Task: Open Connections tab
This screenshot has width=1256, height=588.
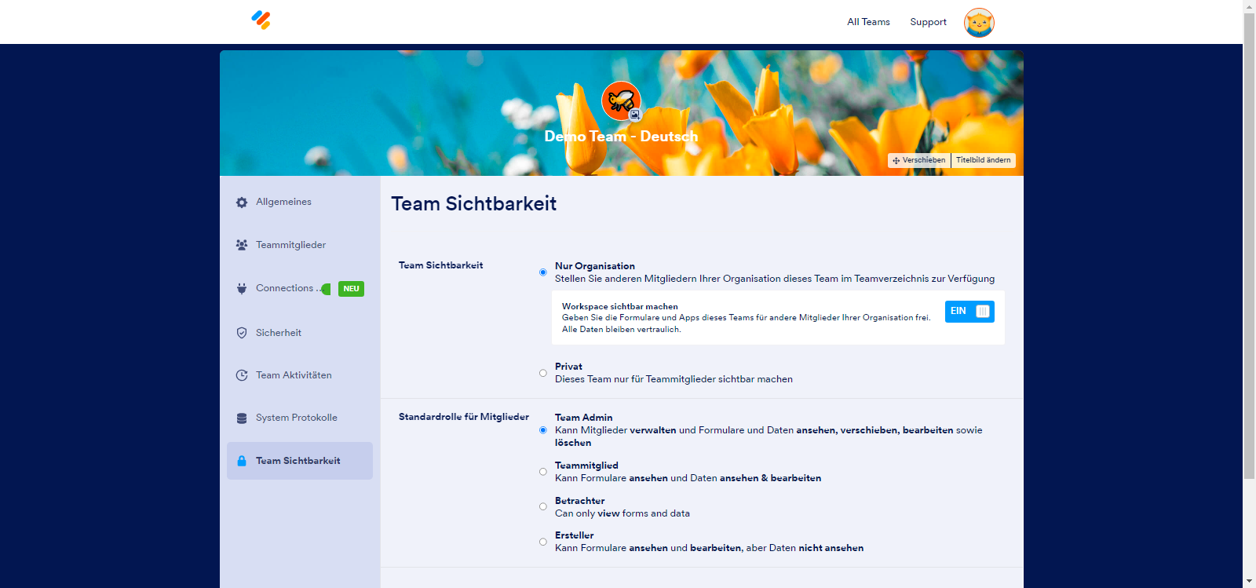Action: pyautogui.click(x=300, y=288)
